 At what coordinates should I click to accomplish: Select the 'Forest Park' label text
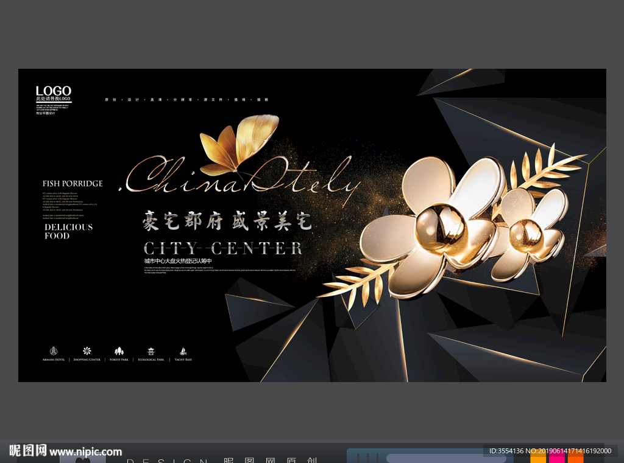[119, 360]
